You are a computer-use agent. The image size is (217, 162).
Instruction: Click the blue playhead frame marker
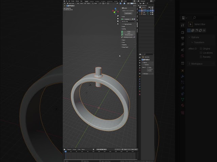point(65,152)
